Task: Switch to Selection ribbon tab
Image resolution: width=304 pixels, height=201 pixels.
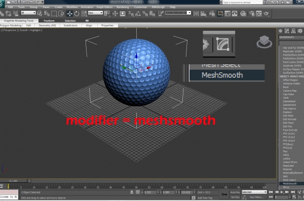Action: pos(70,21)
